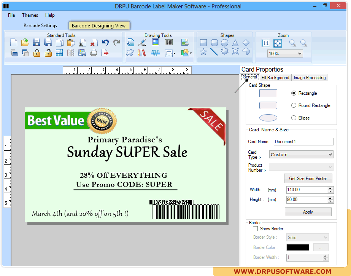Draw a five-point star shape
Screen dimensions: 351x276
tap(203, 52)
